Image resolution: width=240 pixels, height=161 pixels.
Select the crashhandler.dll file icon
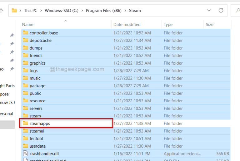coord(25,153)
